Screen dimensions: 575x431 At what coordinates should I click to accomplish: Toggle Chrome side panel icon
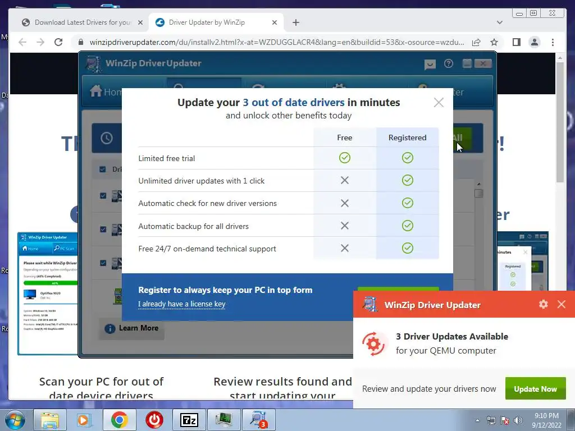pyautogui.click(x=517, y=42)
